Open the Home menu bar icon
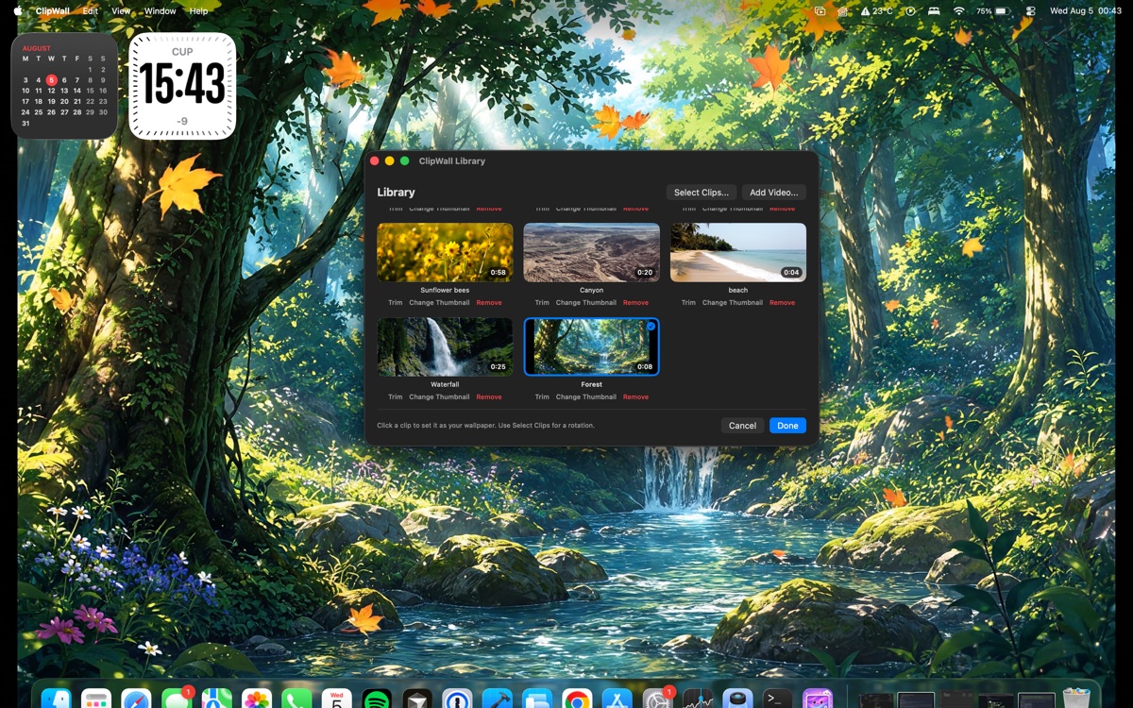Image resolution: width=1133 pixels, height=708 pixels. (x=842, y=11)
